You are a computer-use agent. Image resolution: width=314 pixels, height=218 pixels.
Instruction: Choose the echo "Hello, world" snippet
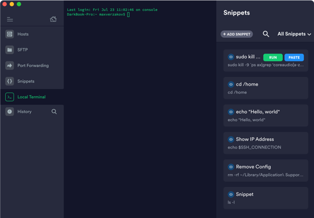coord(265,115)
